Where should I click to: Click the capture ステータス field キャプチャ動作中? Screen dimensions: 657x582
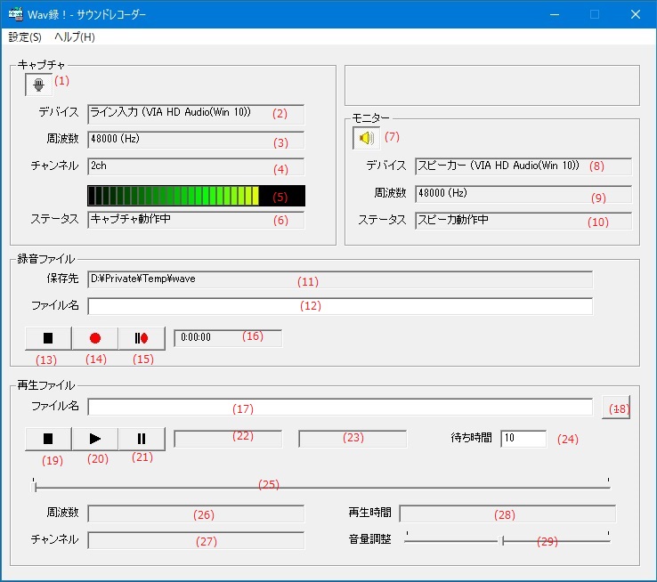coord(196,220)
